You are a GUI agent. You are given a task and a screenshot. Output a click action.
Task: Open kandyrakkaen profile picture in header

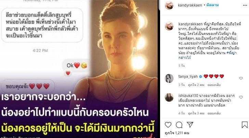pyautogui.click(x=169, y=5)
